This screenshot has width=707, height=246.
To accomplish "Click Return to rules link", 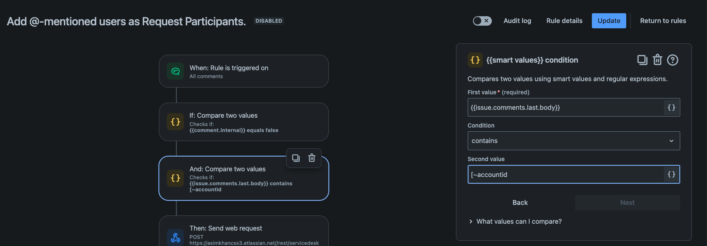I will click(x=663, y=21).
